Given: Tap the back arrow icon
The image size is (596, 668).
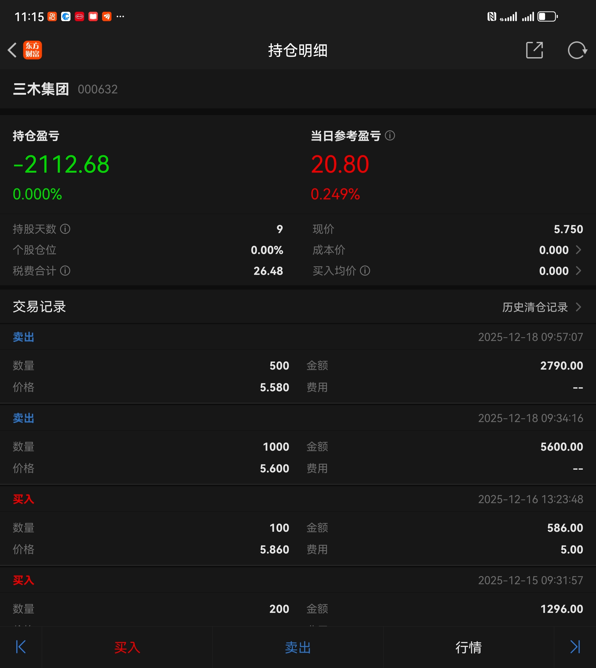Looking at the screenshot, I should click(x=12, y=50).
